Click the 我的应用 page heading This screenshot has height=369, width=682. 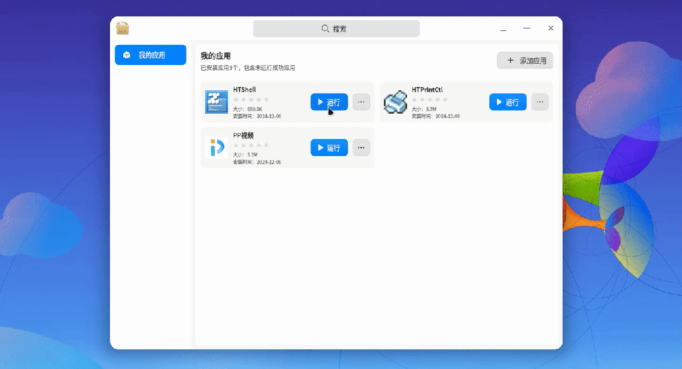216,56
